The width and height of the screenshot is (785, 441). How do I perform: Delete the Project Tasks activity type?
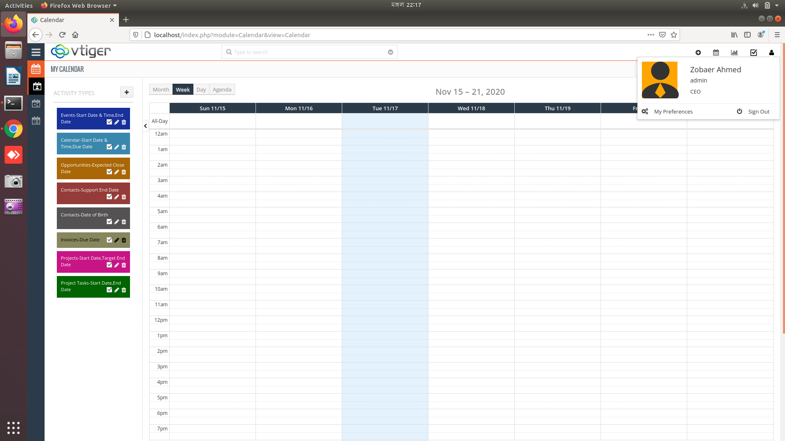pyautogui.click(x=124, y=290)
